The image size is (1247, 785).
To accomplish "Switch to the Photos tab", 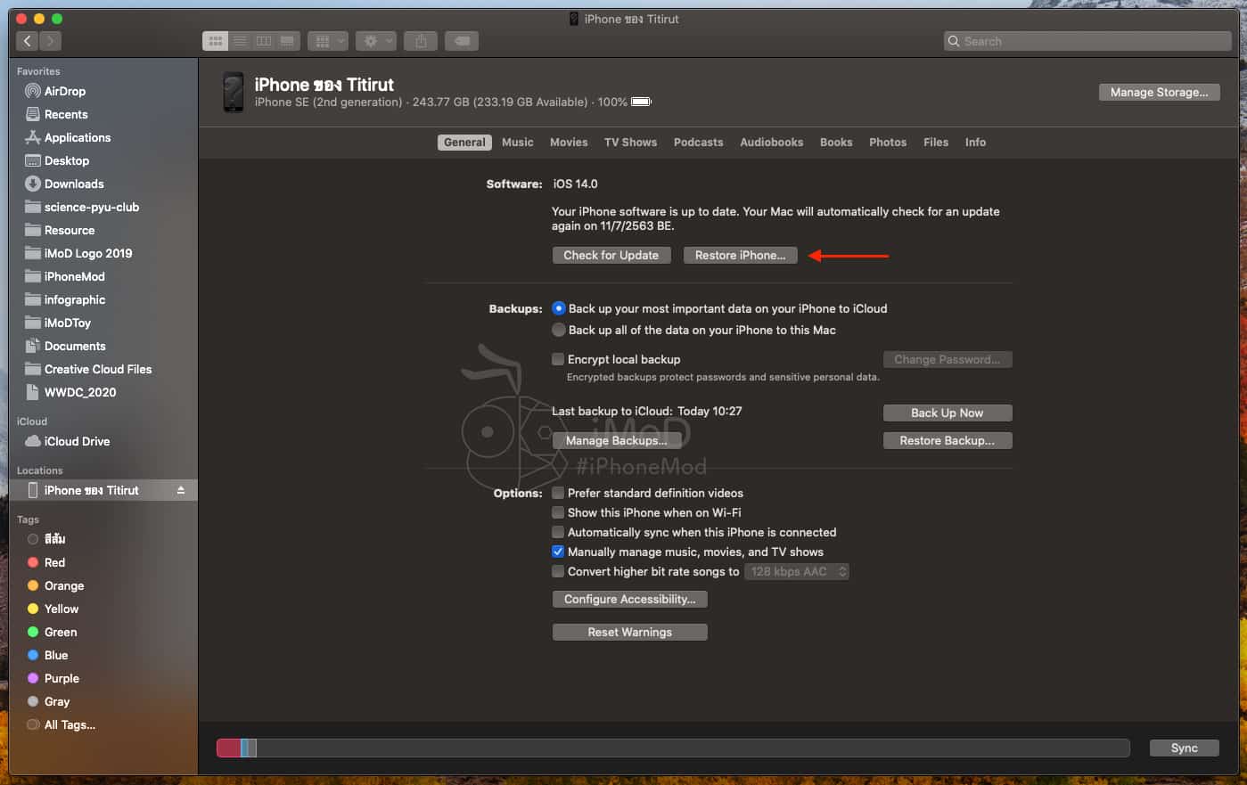I will tap(887, 143).
